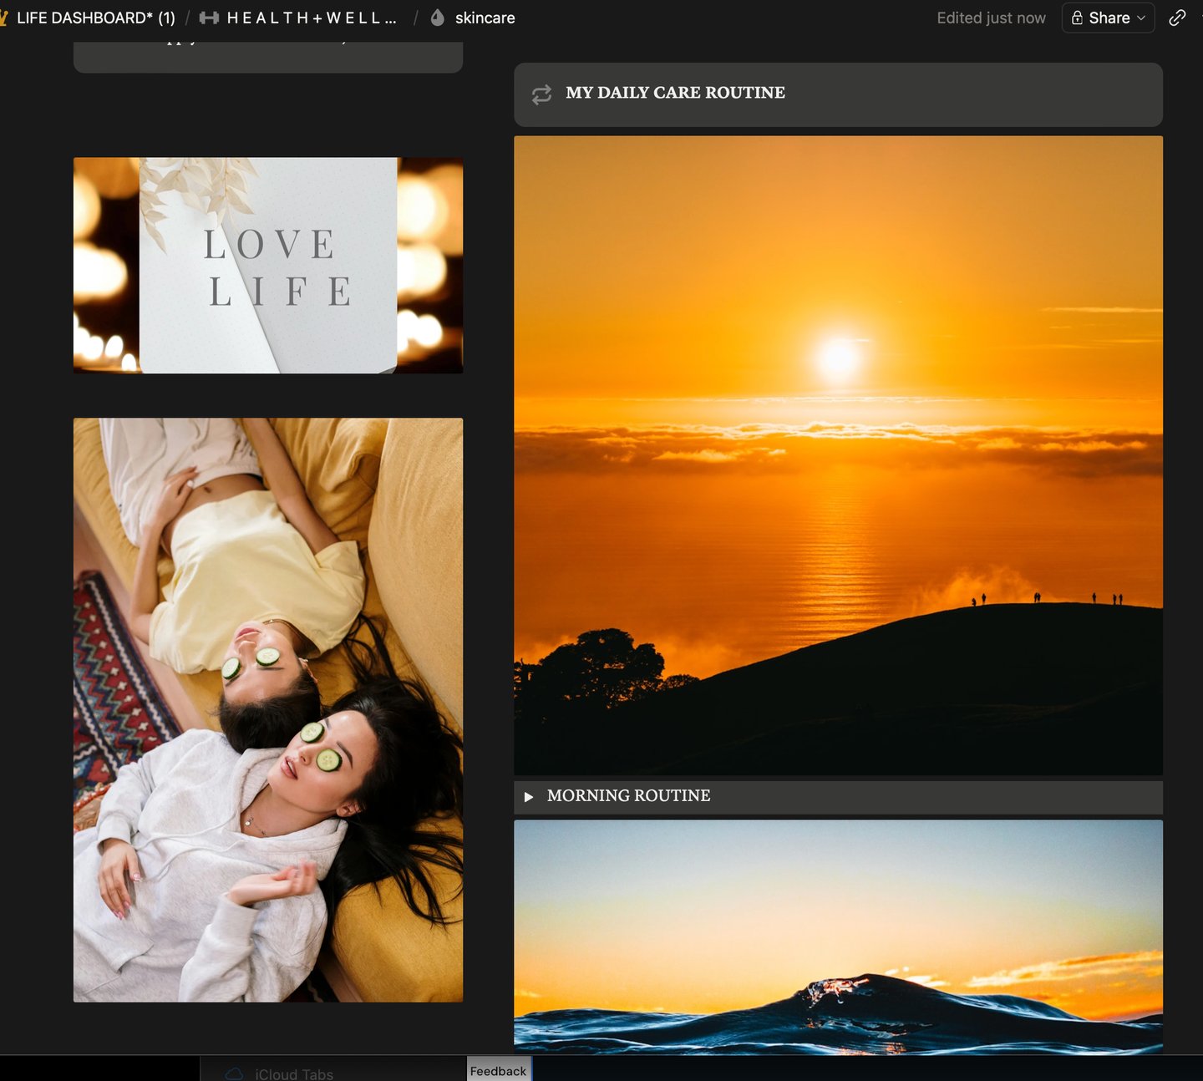Screen dimensions: 1203x1081
Task: Click the iCloud Tabs cloud icon
Action: pyautogui.click(x=235, y=1073)
